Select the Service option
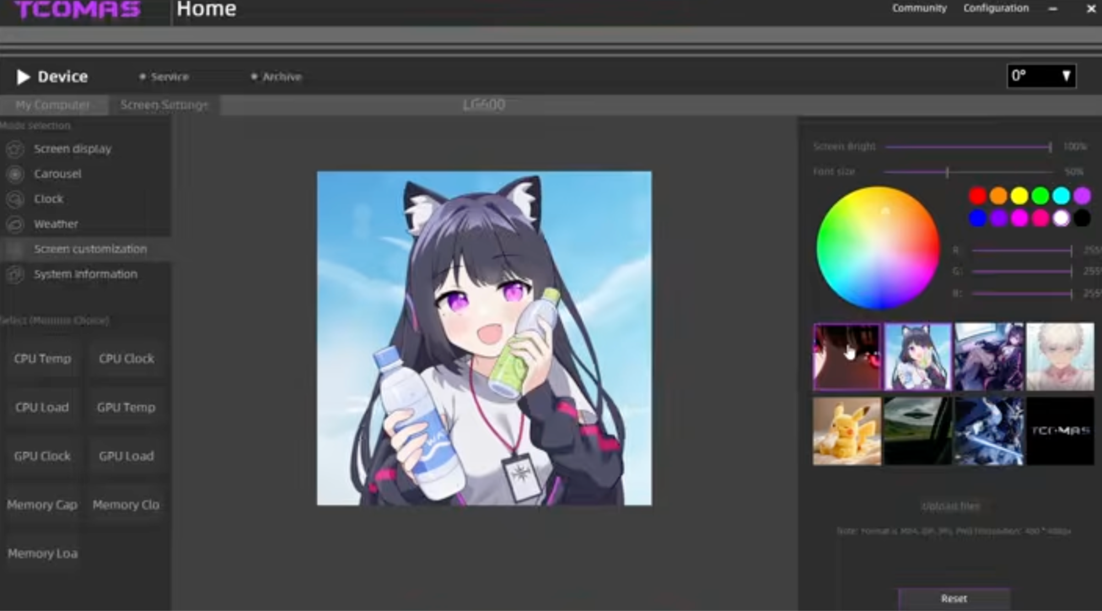 (164, 77)
